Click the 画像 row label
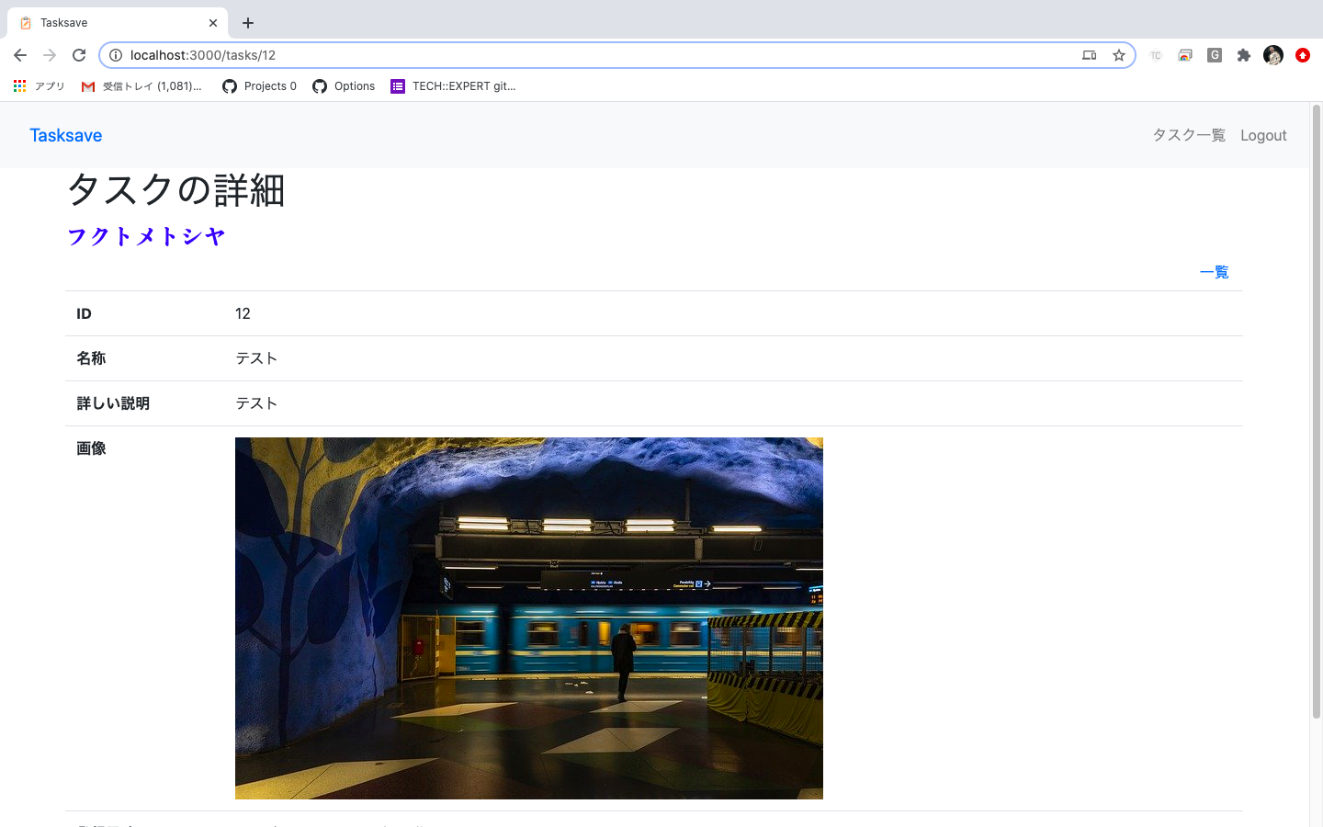The width and height of the screenshot is (1323, 827). click(x=91, y=448)
